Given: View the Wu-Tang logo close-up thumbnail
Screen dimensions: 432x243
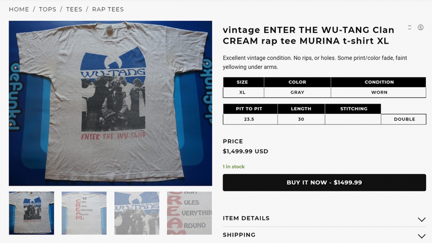Looking at the screenshot, I should [137, 213].
